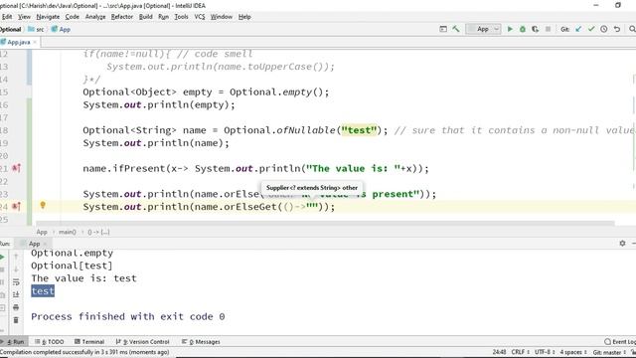Run the App configuration with green play icon
This screenshot has height=358, width=636.
point(510,29)
